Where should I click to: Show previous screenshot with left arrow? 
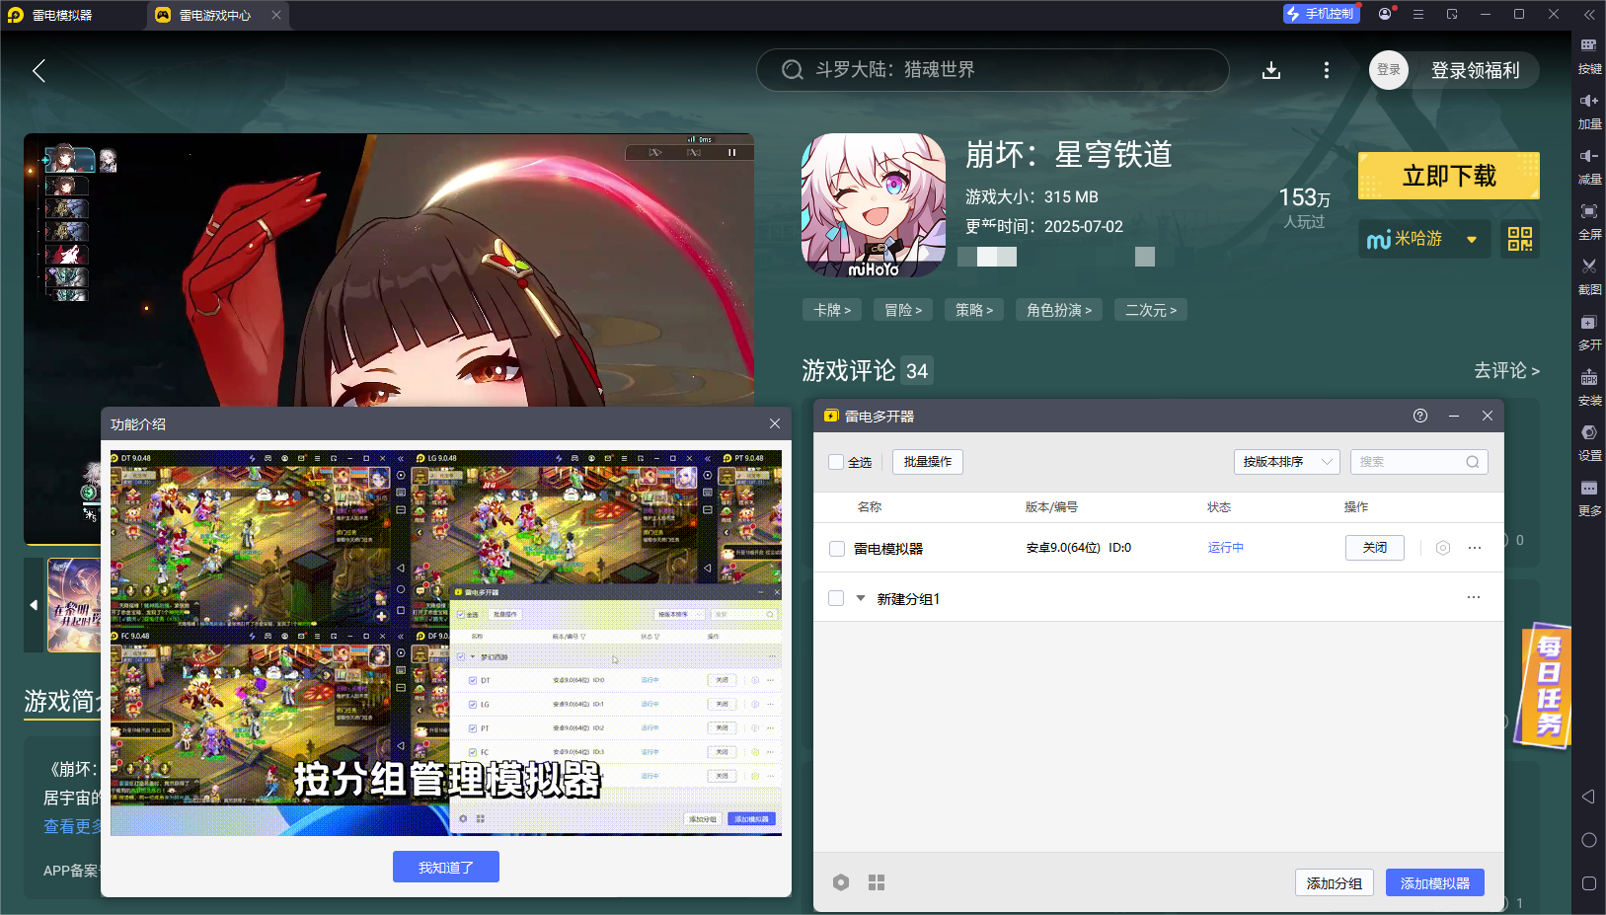click(34, 605)
